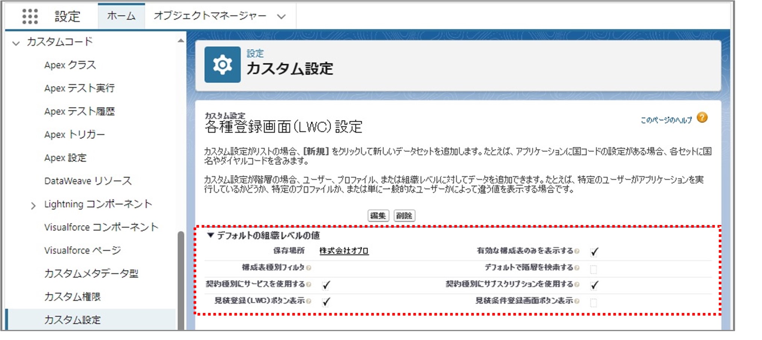Open 株式会社オプロ location link

[x=344, y=251]
